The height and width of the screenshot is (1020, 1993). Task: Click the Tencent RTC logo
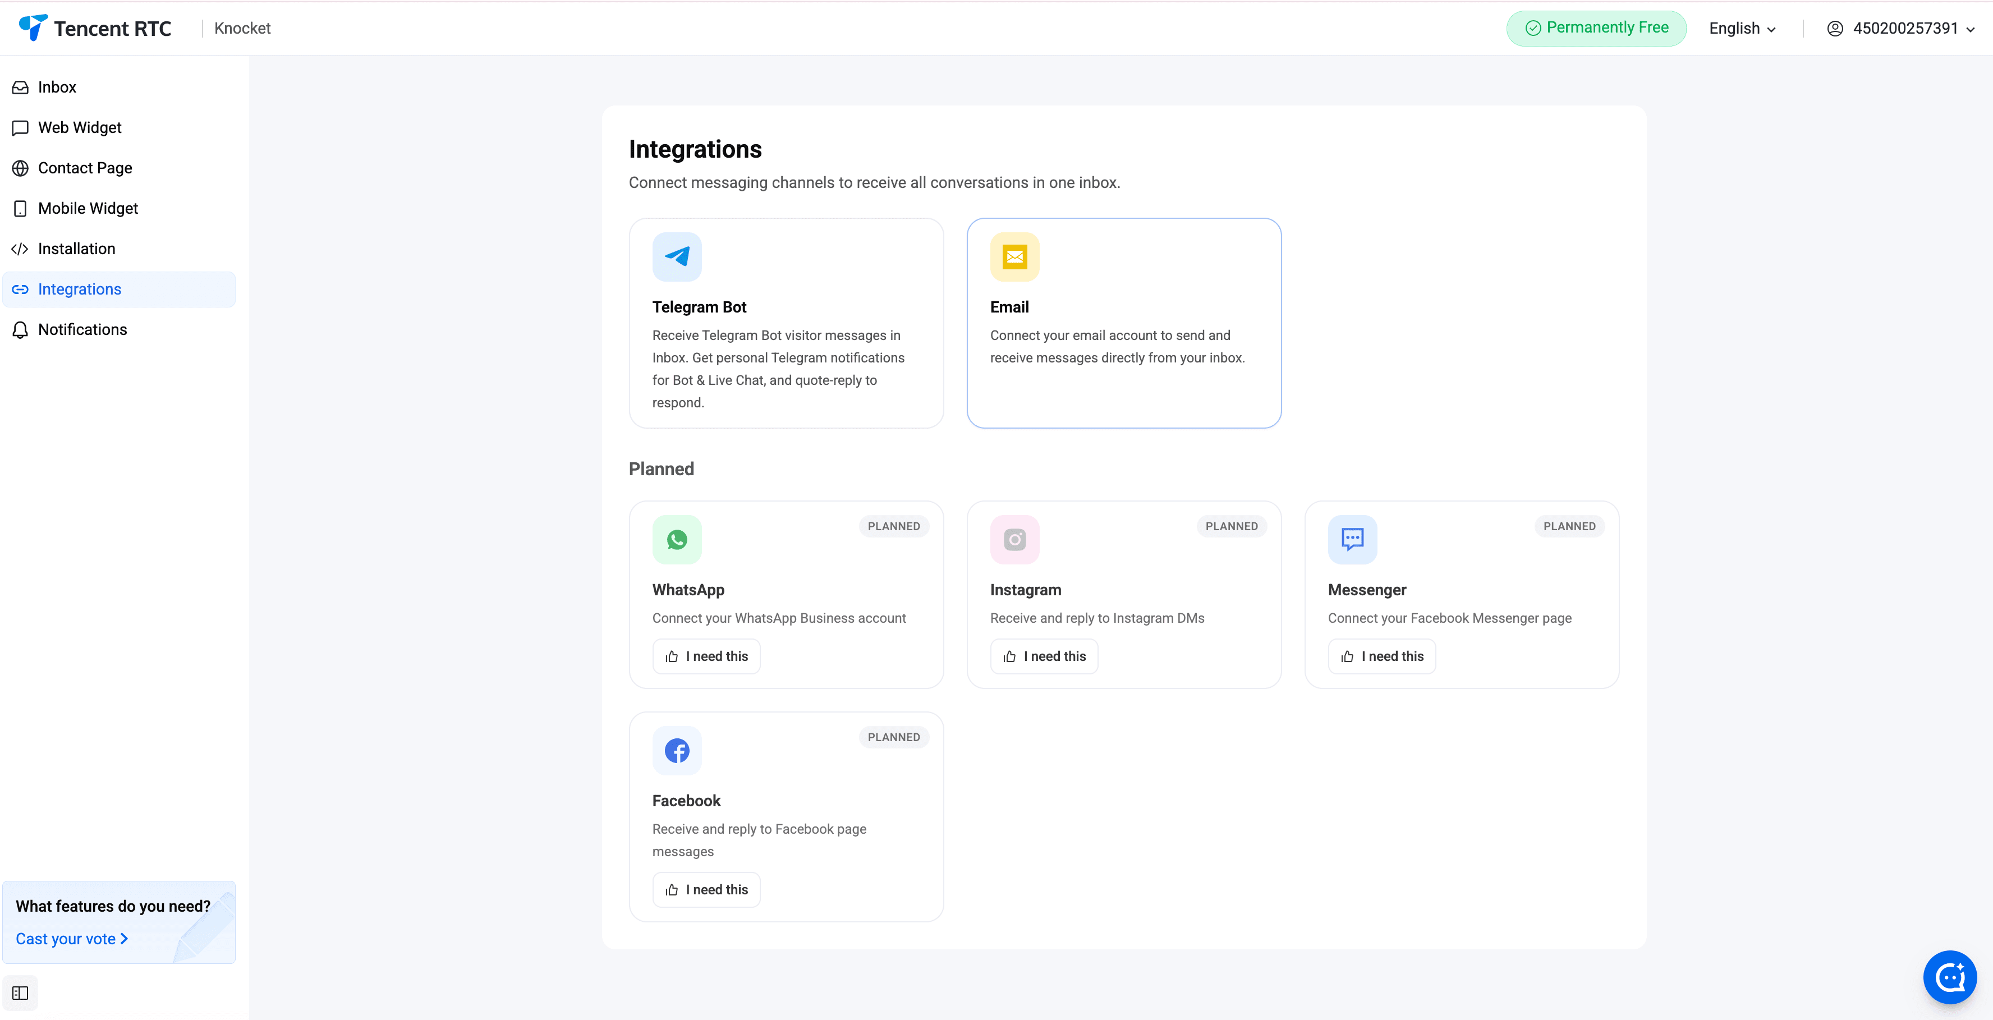tap(94, 28)
